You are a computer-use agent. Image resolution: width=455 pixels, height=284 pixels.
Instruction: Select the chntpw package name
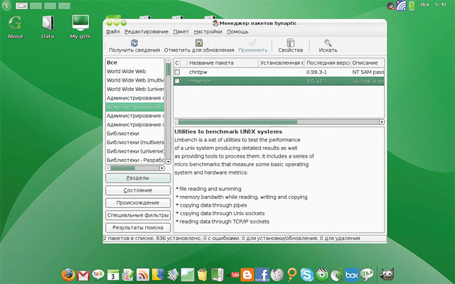[198, 72]
